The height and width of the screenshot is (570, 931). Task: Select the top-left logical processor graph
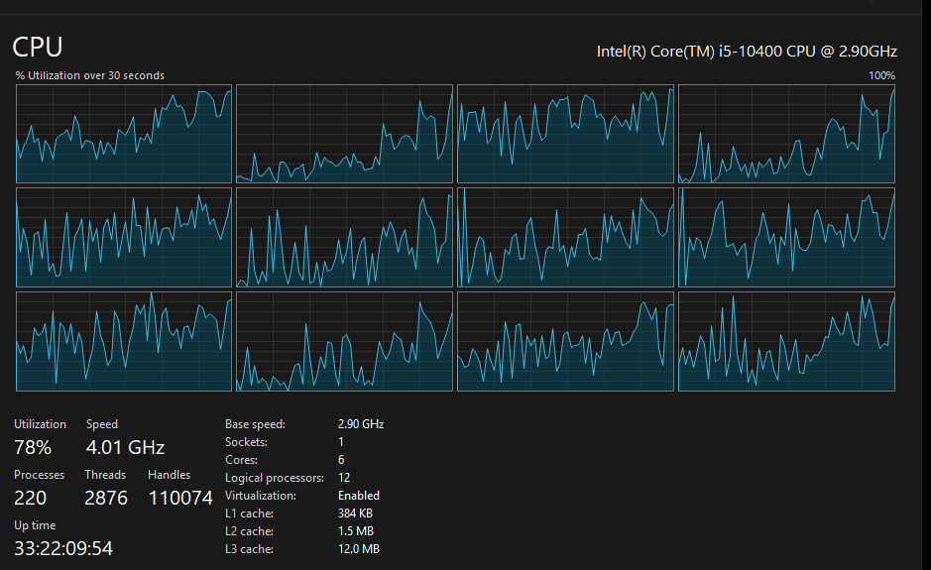[124, 134]
